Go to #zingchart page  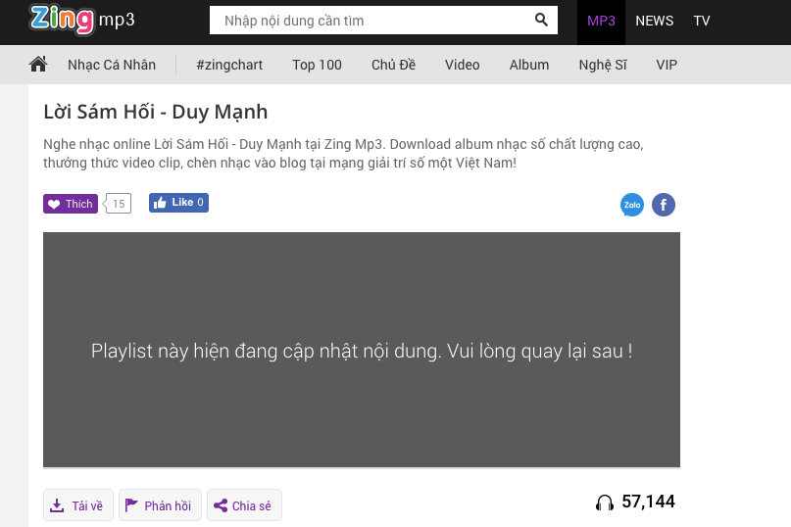(229, 65)
